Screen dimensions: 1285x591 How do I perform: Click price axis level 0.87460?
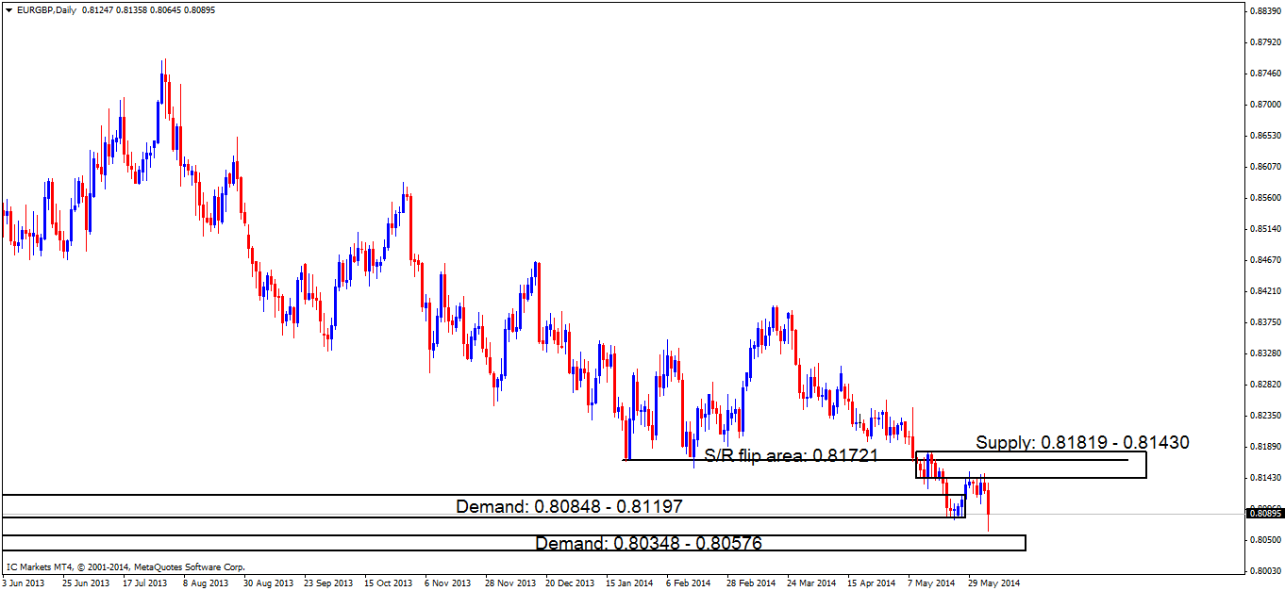[x=1264, y=73]
